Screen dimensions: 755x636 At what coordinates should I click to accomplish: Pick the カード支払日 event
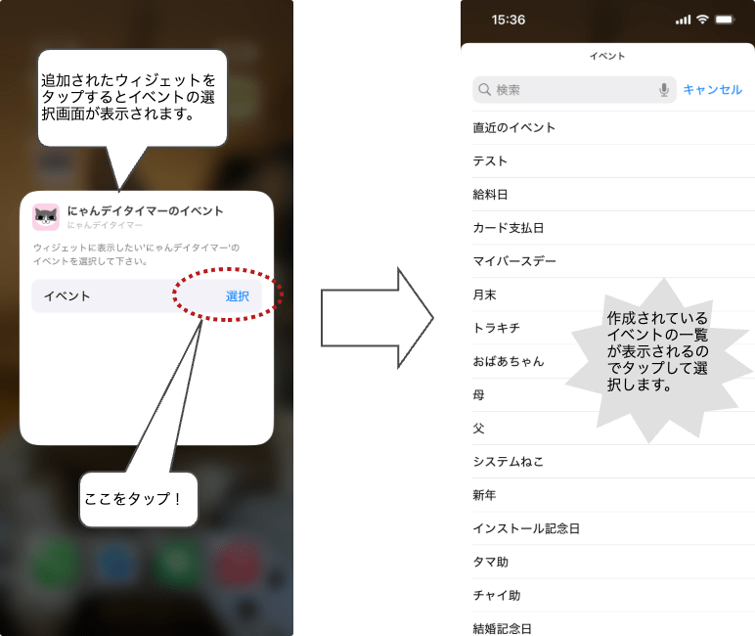click(508, 228)
